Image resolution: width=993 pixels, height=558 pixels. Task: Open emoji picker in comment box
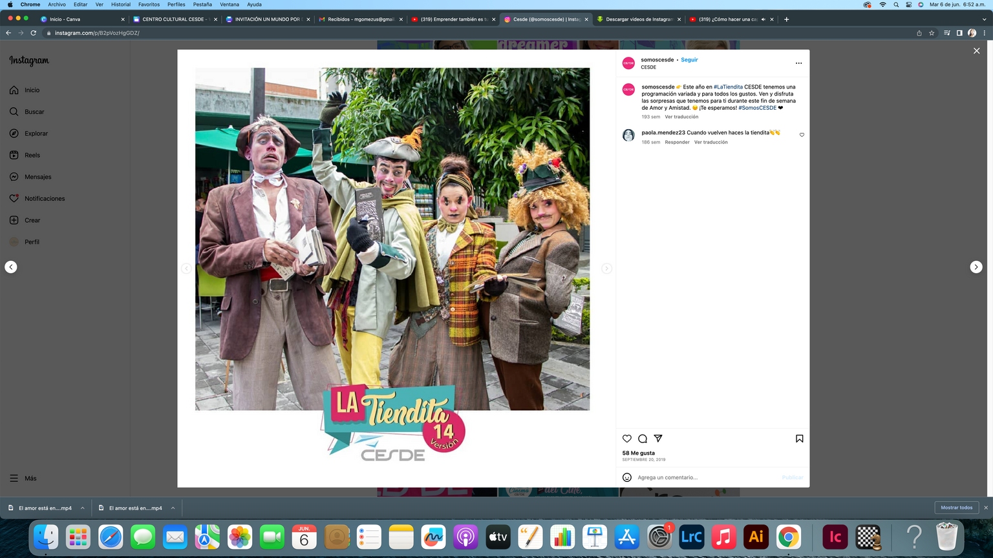tap(627, 477)
